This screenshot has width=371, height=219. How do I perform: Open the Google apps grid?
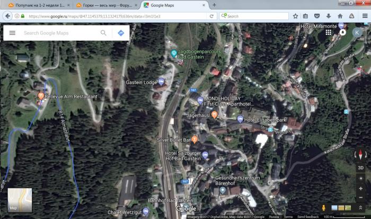(329, 32)
